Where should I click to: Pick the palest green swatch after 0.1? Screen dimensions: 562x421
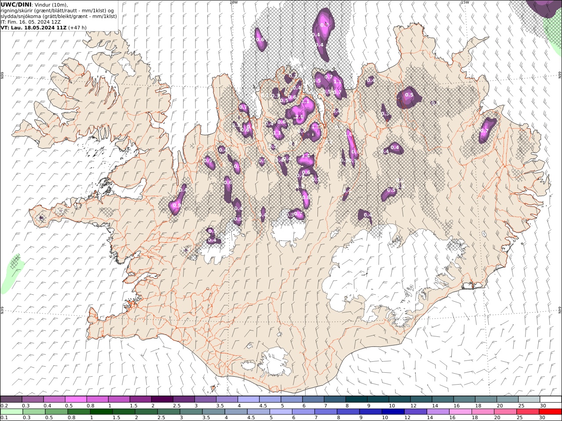(x=11, y=412)
